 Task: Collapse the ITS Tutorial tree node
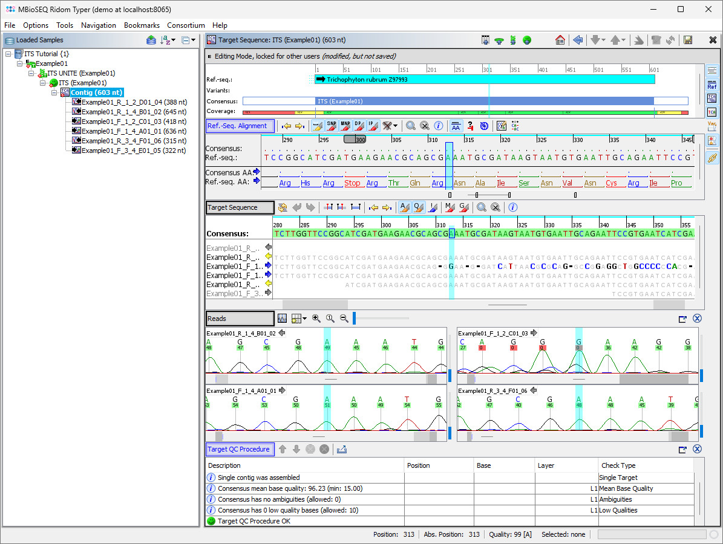[8, 54]
